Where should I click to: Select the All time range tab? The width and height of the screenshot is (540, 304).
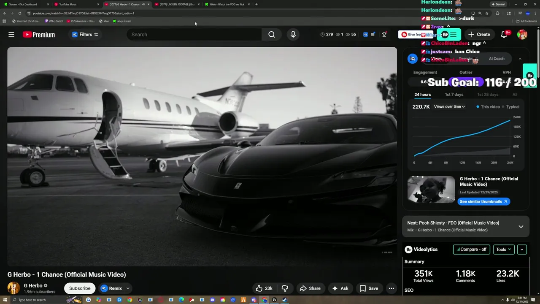coord(515,95)
